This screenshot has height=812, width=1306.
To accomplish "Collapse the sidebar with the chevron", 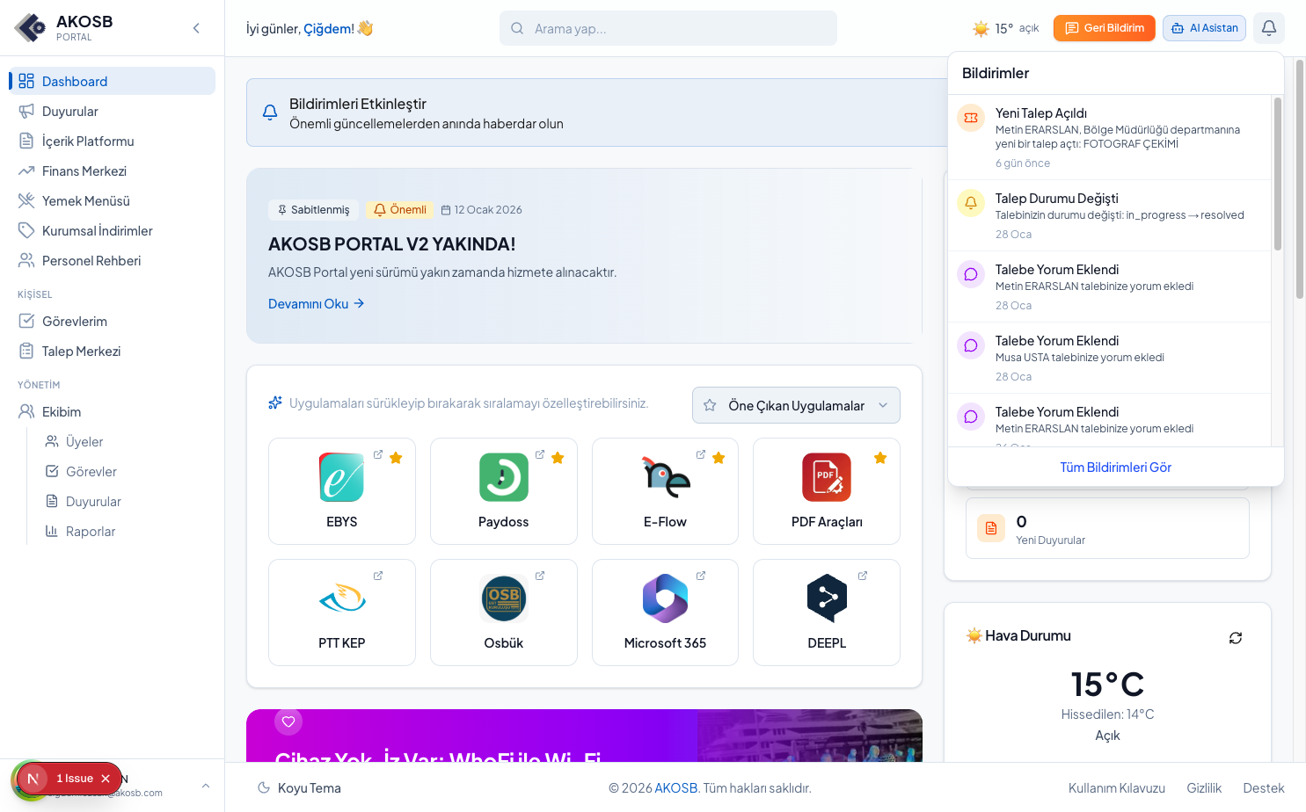I will click(196, 28).
